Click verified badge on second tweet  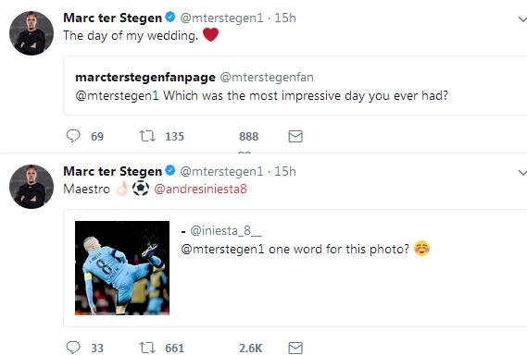(170, 170)
